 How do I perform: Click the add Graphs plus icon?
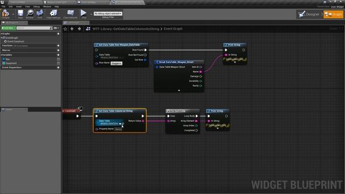(58, 33)
